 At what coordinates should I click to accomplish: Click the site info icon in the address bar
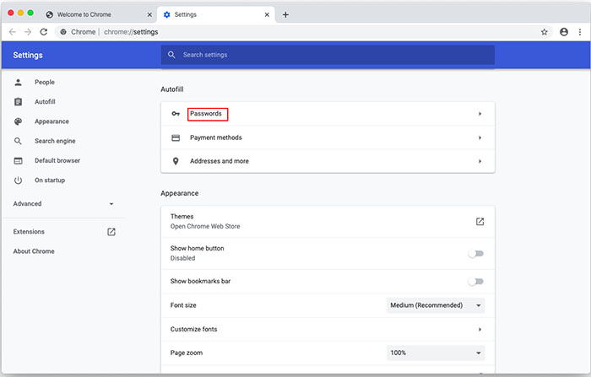pyautogui.click(x=63, y=32)
